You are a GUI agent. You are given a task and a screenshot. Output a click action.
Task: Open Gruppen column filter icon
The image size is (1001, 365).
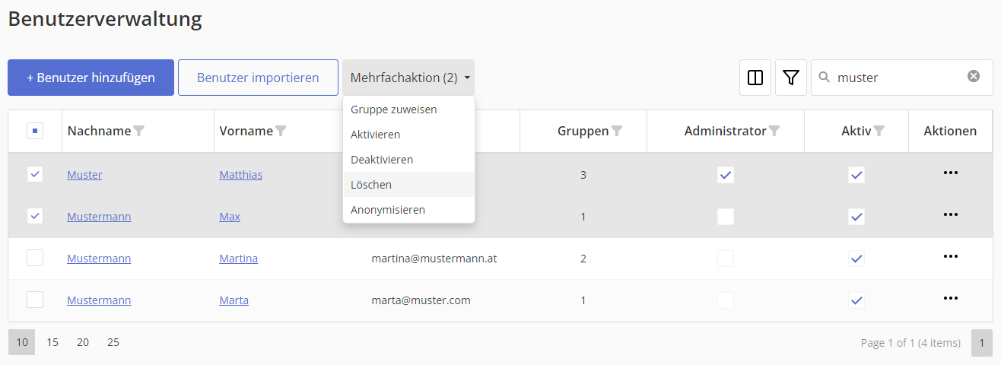pyautogui.click(x=617, y=131)
